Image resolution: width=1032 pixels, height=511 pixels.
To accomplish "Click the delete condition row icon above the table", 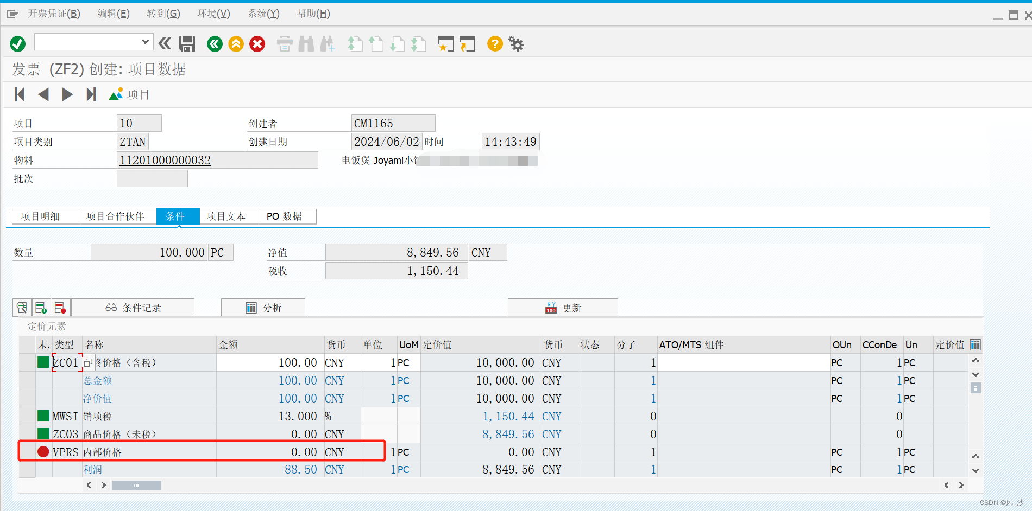I will point(60,307).
